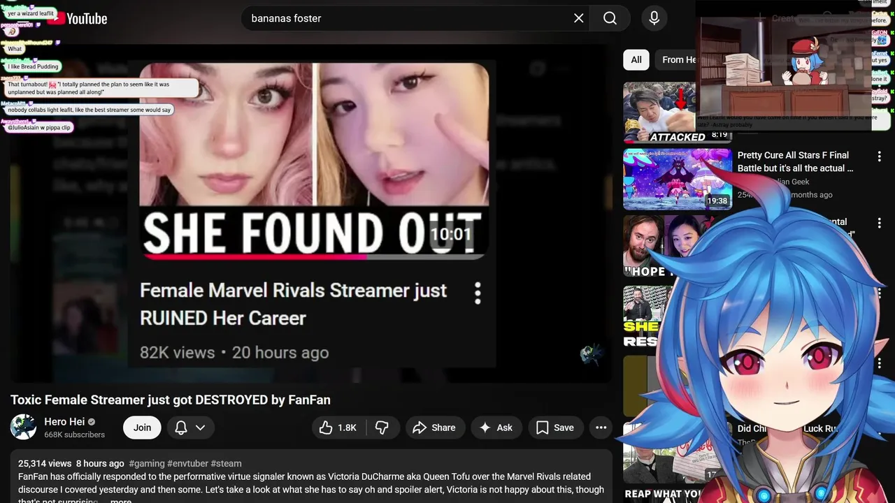This screenshot has height=503, width=895.
Task: Open options for the Pretty Cure video
Action: 880,157
